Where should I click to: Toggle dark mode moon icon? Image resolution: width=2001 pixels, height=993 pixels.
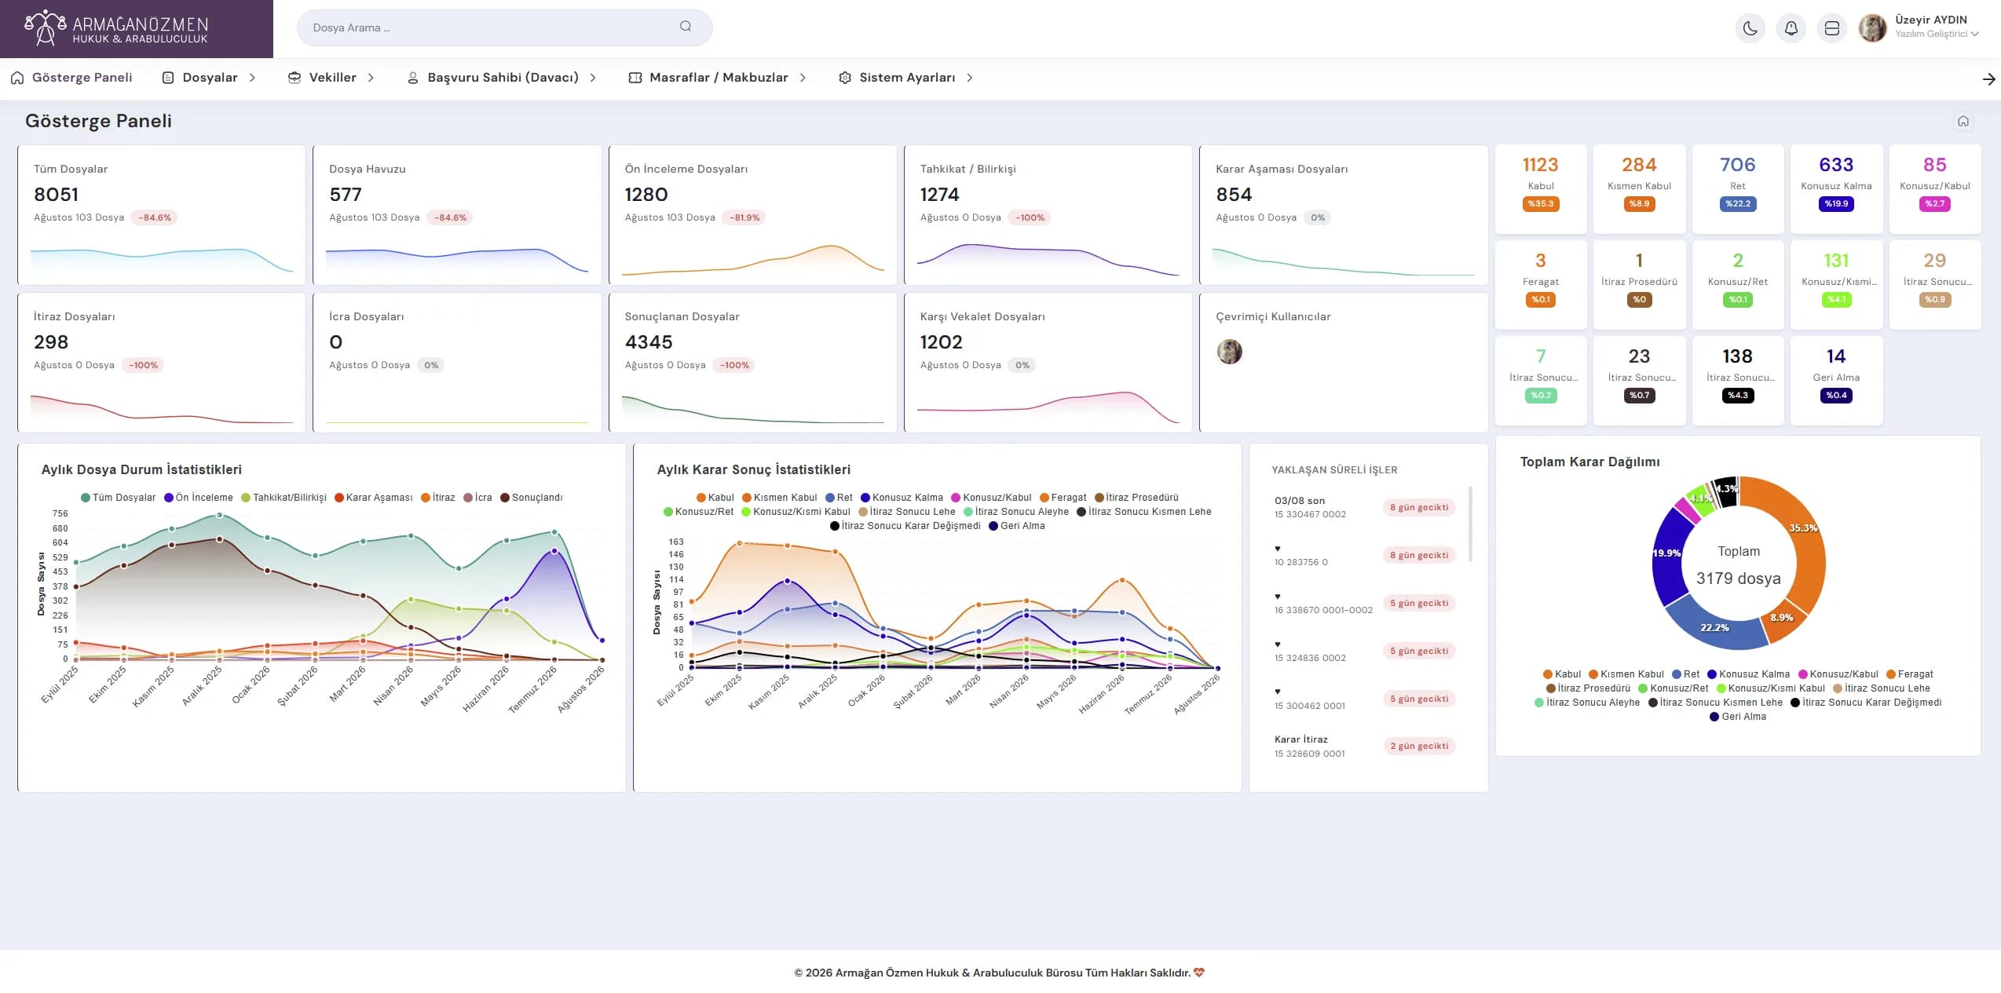click(x=1750, y=28)
